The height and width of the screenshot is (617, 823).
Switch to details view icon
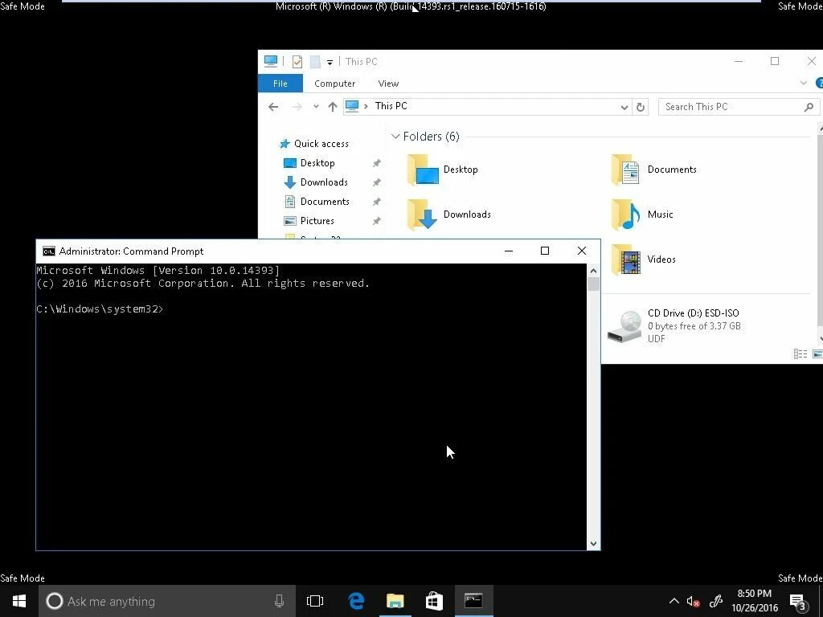click(x=800, y=354)
